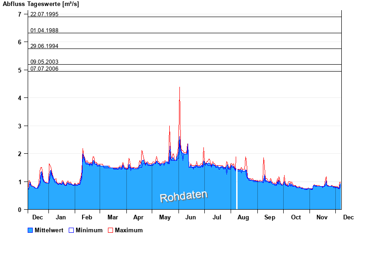Click the y-axis value 4 label
The image size is (369, 254).
pos(19,98)
